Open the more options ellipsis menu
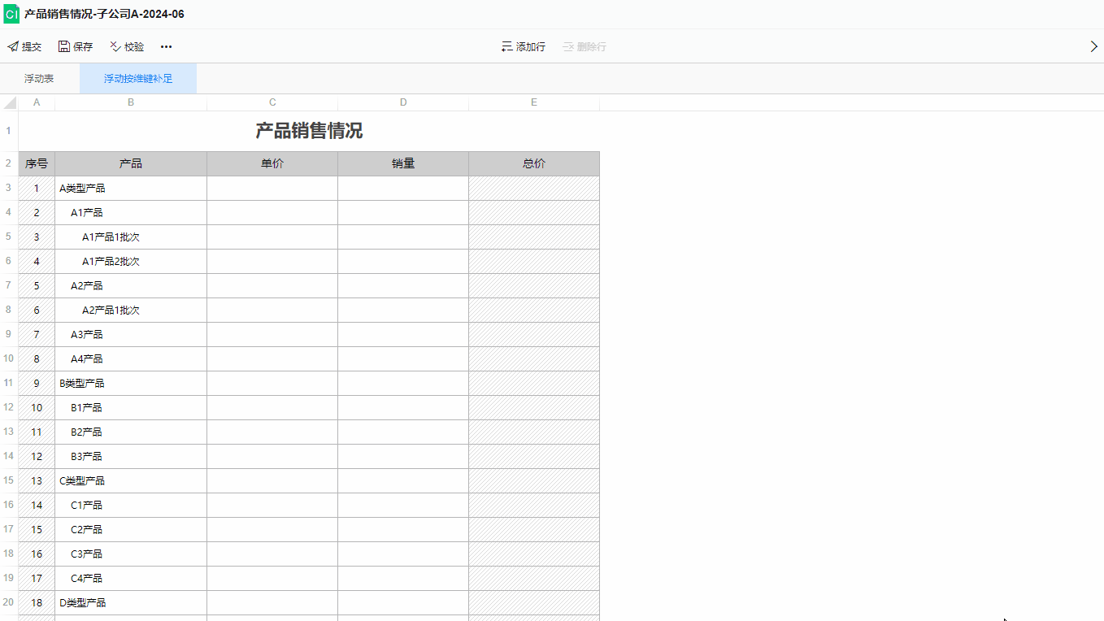 166,47
